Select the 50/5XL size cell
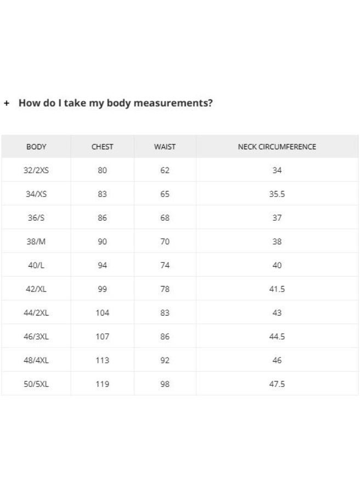Viewport: 362px width, 494px height. tap(36, 384)
